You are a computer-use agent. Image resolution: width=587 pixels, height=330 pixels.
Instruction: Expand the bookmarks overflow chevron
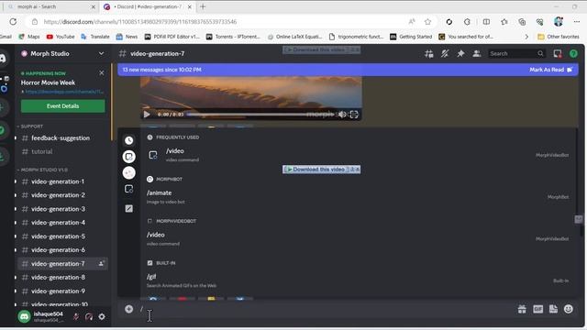click(x=526, y=37)
